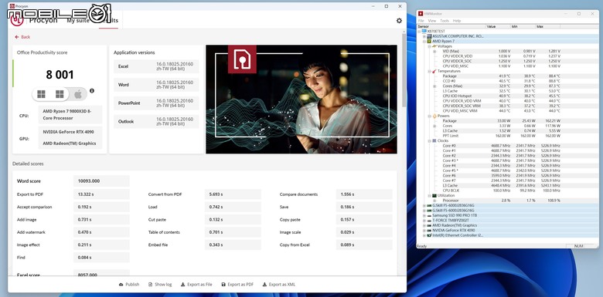
Task: Select the CCD #0 temperature row
Action: [x=508, y=81]
